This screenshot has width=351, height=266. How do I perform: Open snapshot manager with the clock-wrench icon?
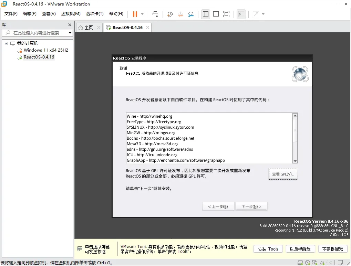tap(191, 14)
